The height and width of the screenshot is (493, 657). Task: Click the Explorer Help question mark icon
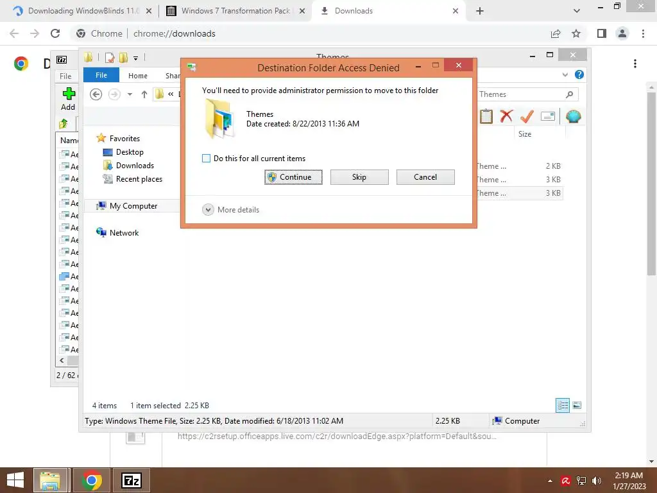click(x=579, y=74)
